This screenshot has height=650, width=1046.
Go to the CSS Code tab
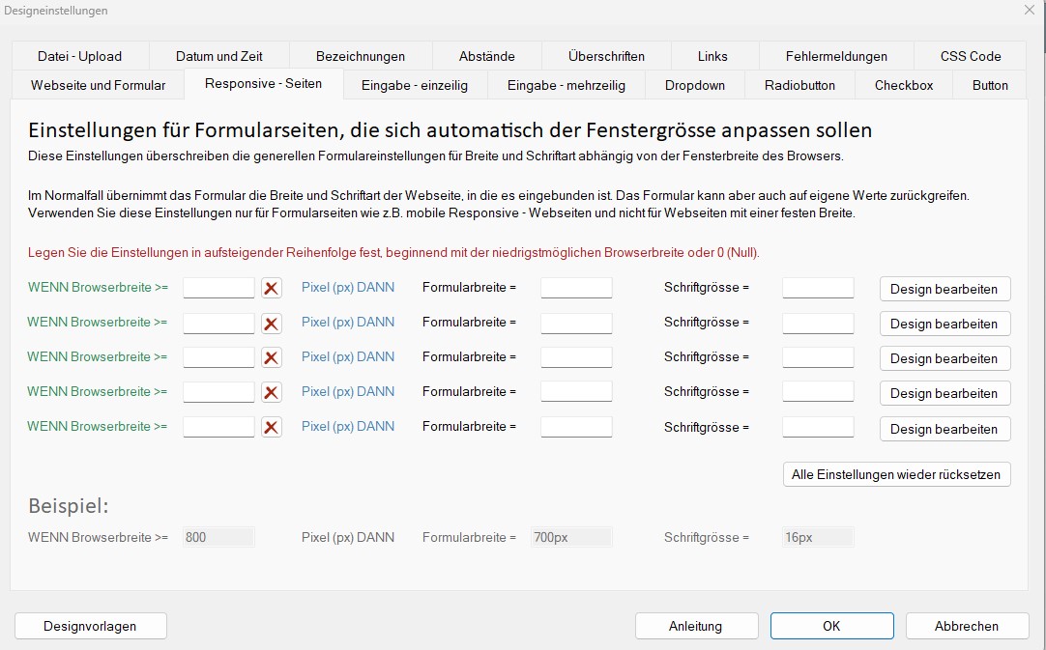(970, 56)
